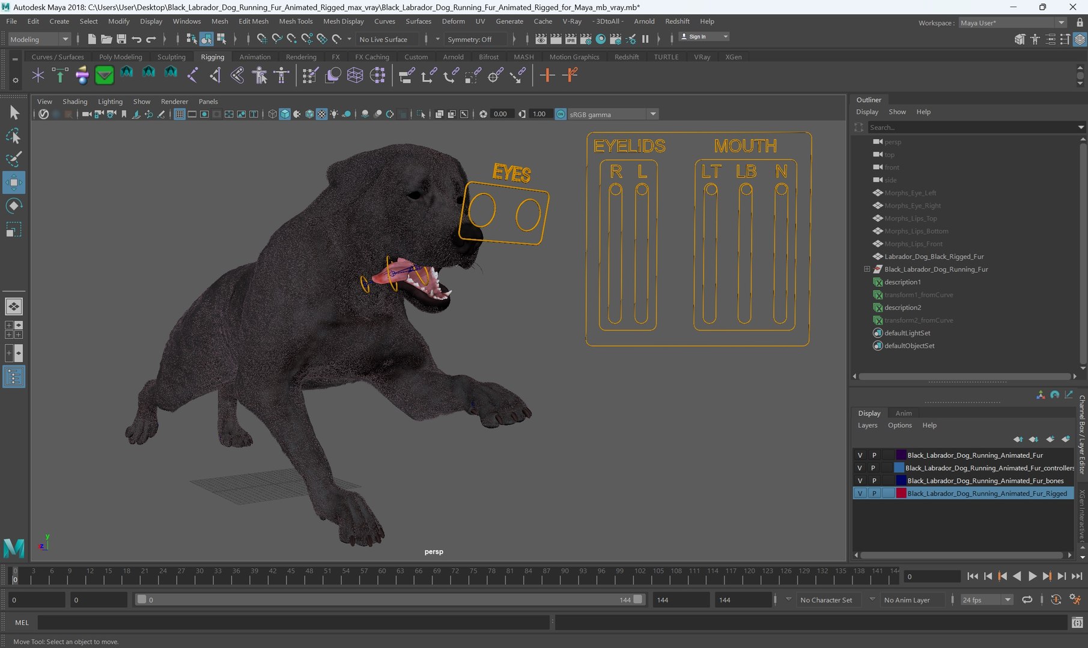The image size is (1088, 648).
Task: Click the Create Locator shelf icon
Action: pyautogui.click(x=38, y=75)
